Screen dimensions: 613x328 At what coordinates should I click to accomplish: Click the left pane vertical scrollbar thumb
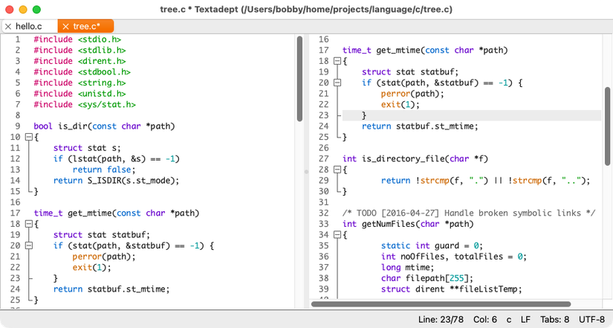[299, 78]
